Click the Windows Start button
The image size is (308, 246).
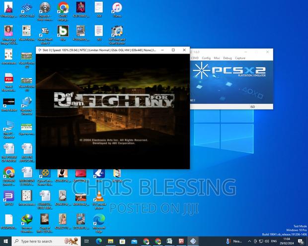(5, 241)
